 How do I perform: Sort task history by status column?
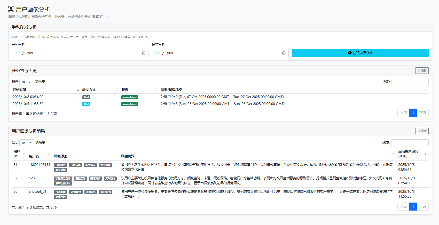pyautogui.click(x=139, y=90)
